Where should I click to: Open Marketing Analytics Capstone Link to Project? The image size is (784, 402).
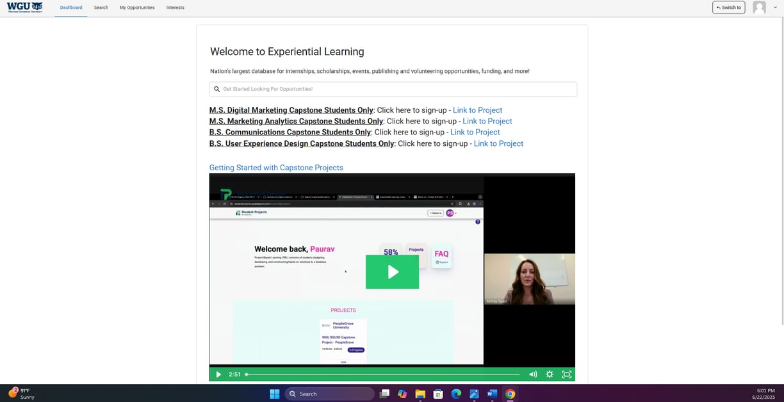[487, 121]
